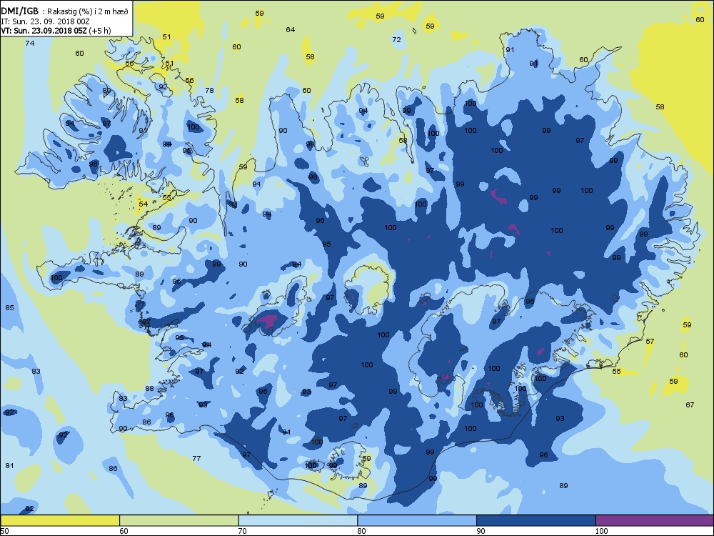Screen dimensions: 714x536
Task: Select the dark blue 90–100 legend swatch
Action: tap(536, 520)
